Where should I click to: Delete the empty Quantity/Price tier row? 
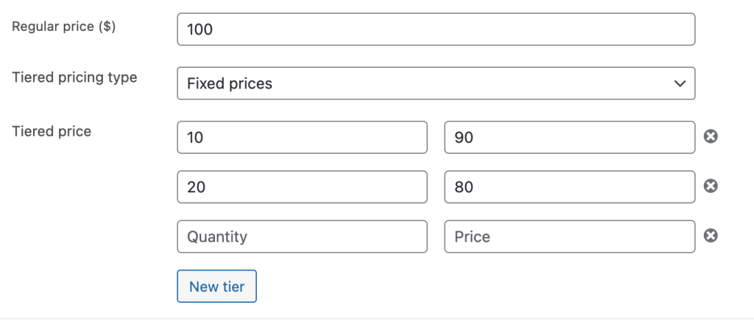coord(711,236)
